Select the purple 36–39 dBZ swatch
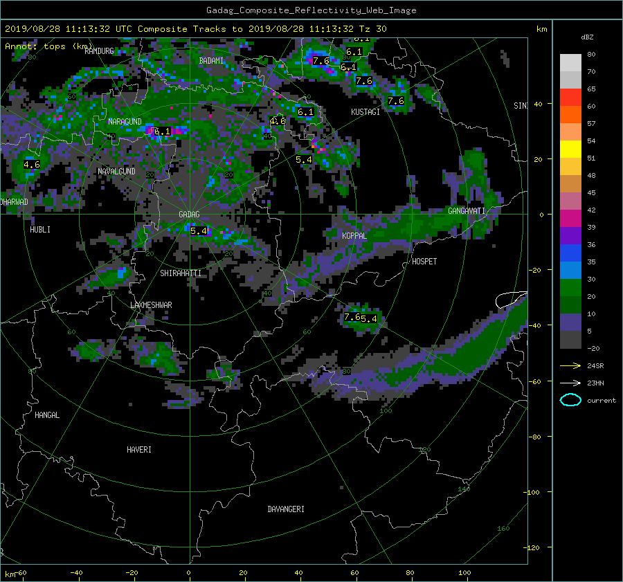The height and width of the screenshot is (582, 623). coord(570,235)
